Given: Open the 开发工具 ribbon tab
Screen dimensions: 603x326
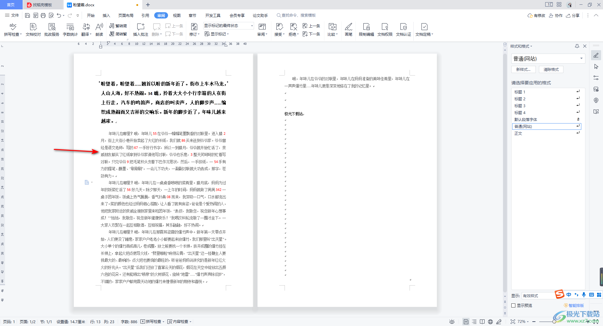Looking at the screenshot, I should coord(213,15).
